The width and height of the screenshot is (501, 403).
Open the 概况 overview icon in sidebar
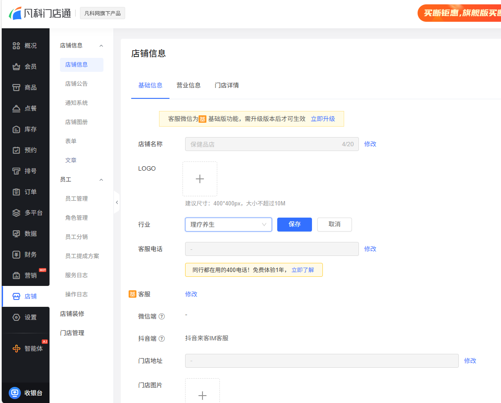pyautogui.click(x=16, y=46)
